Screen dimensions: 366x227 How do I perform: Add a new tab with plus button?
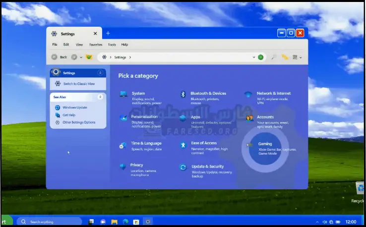pyautogui.click(x=108, y=33)
